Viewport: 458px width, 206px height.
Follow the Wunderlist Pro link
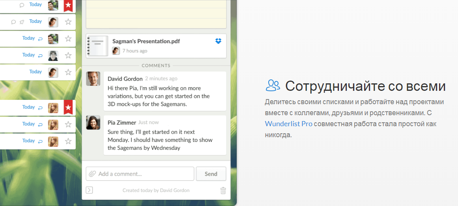pyautogui.click(x=289, y=124)
